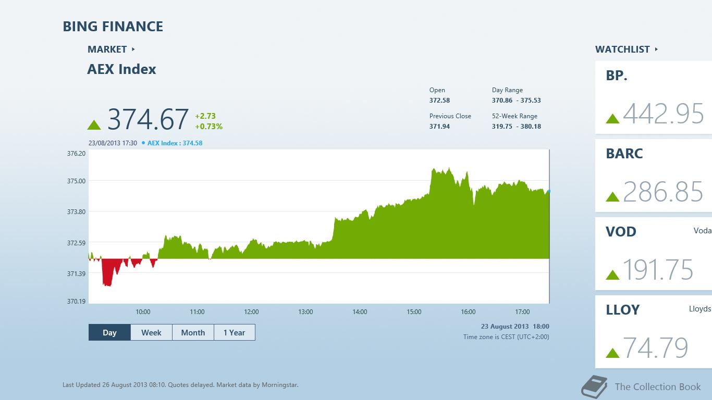
Task: Click the 376.20 y-axis label
Action: [x=76, y=154]
